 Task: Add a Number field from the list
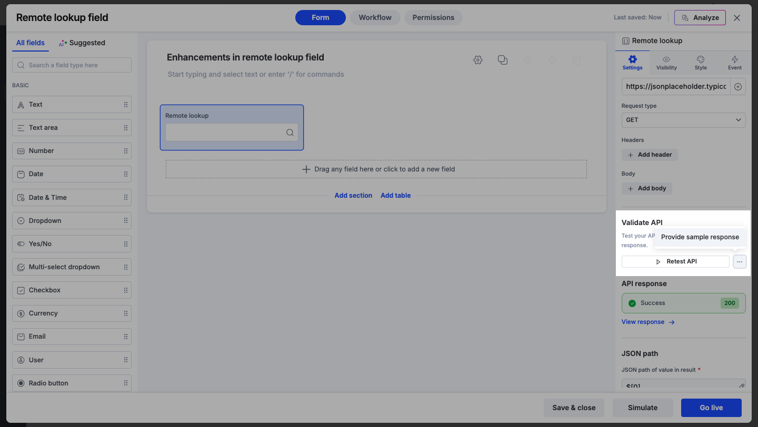72,151
